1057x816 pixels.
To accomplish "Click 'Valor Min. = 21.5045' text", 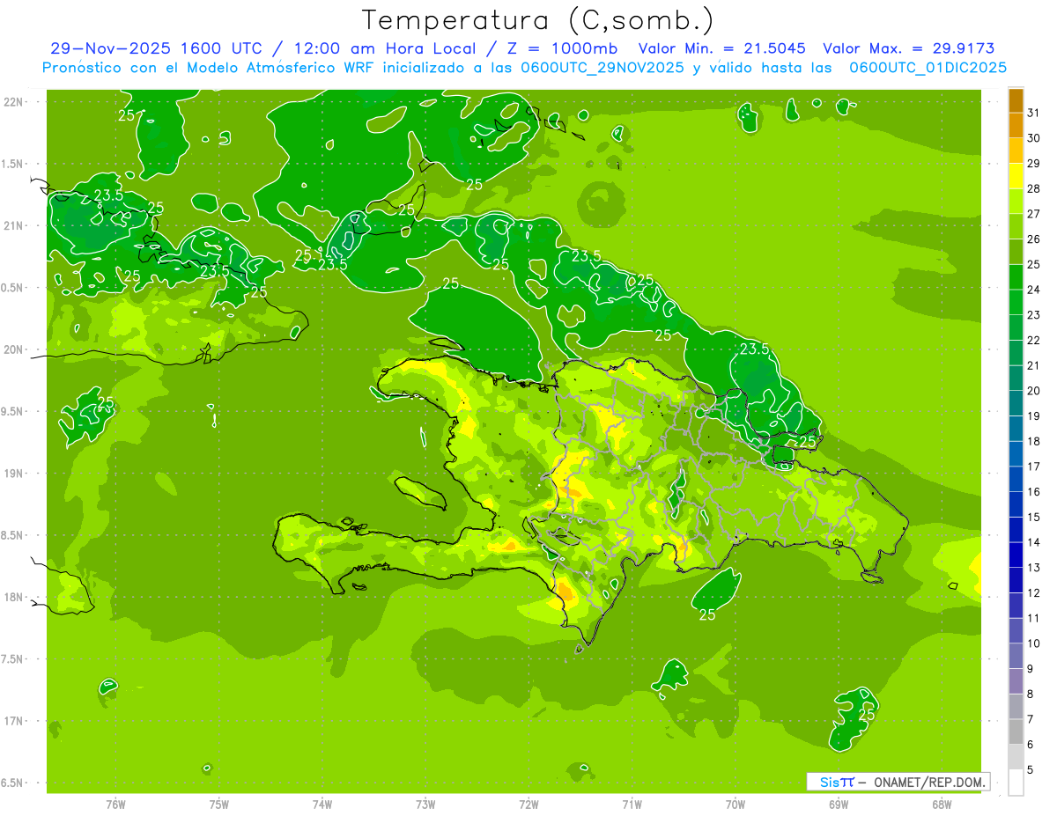I will pyautogui.click(x=722, y=48).
